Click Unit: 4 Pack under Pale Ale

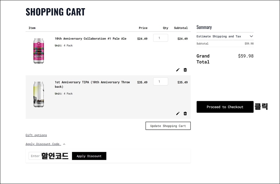click(64, 45)
